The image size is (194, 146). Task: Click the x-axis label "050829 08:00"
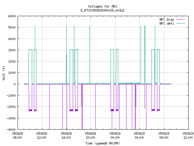pos(164,136)
